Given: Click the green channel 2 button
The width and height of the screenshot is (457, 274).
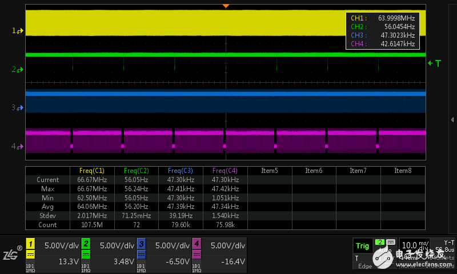Looking at the screenshot, I should tap(86, 244).
